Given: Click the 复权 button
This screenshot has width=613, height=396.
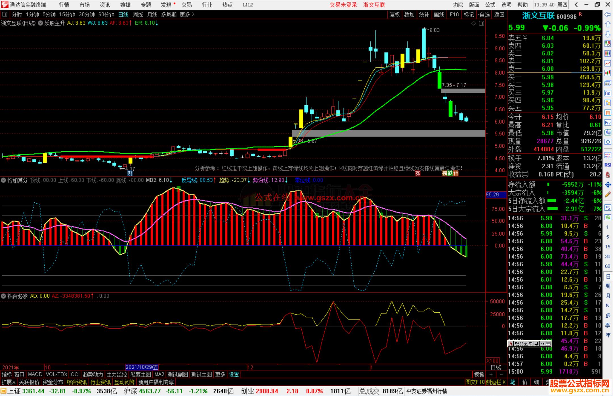Looking at the screenshot, I should click(395, 14).
